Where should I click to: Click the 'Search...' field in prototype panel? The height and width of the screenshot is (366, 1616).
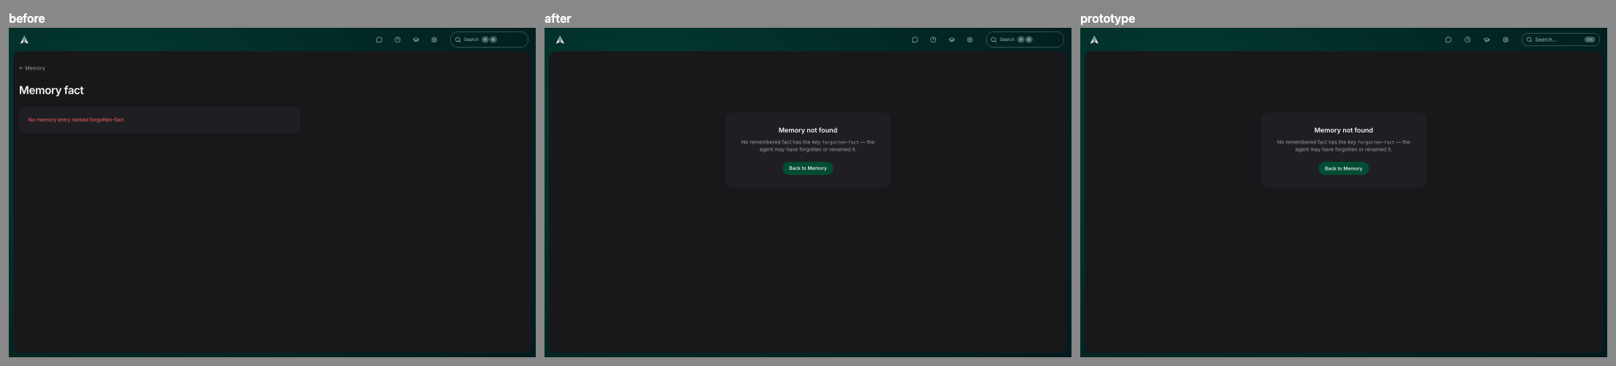(x=1560, y=40)
